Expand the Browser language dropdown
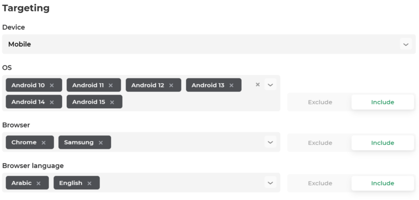Viewport: 419px width, 200px height. 270,183
